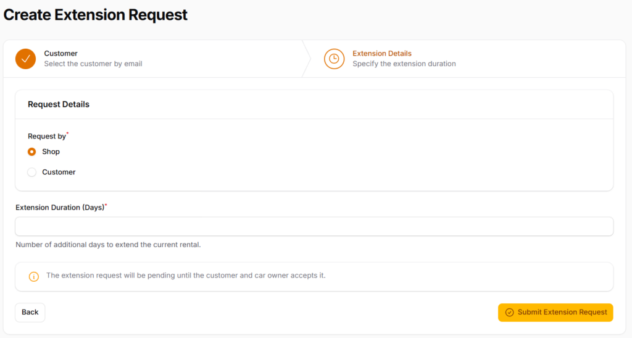632x338 pixels.
Task: Click the Extension Duration (Days) label
Action: click(60, 208)
